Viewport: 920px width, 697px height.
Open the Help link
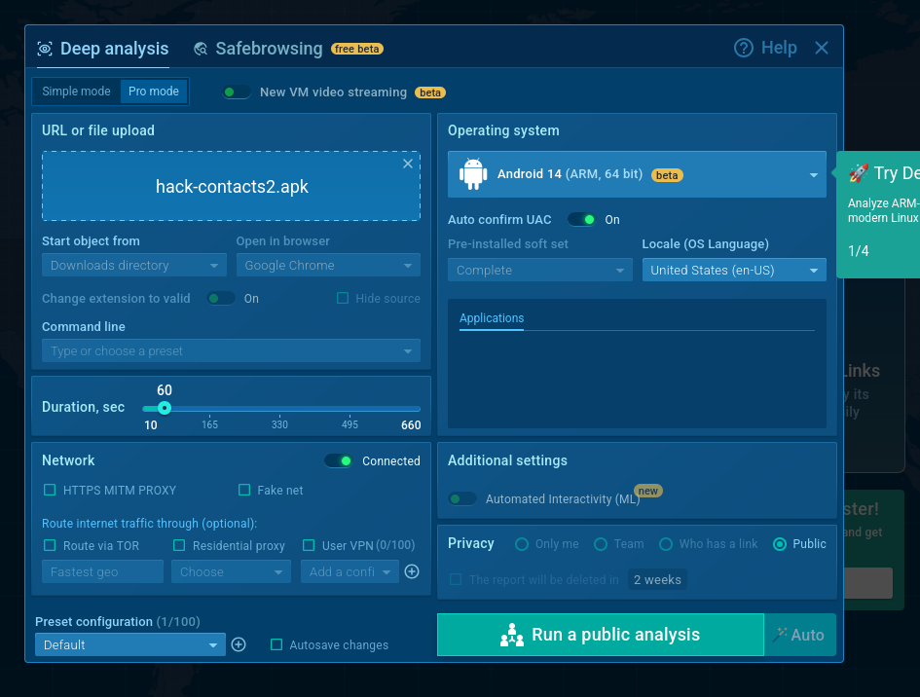(765, 48)
